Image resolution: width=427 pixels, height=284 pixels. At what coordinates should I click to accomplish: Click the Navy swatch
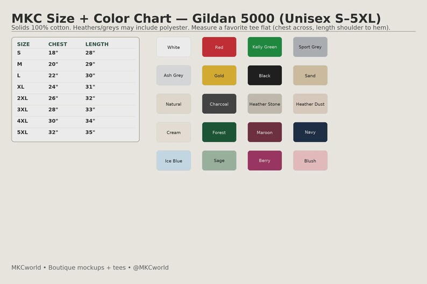[x=310, y=132]
